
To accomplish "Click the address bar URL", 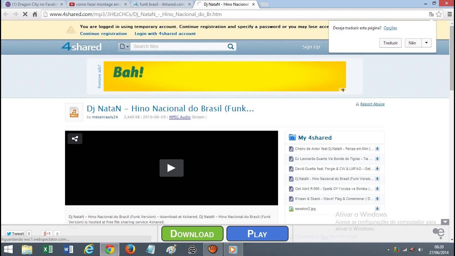I will tap(135, 14).
